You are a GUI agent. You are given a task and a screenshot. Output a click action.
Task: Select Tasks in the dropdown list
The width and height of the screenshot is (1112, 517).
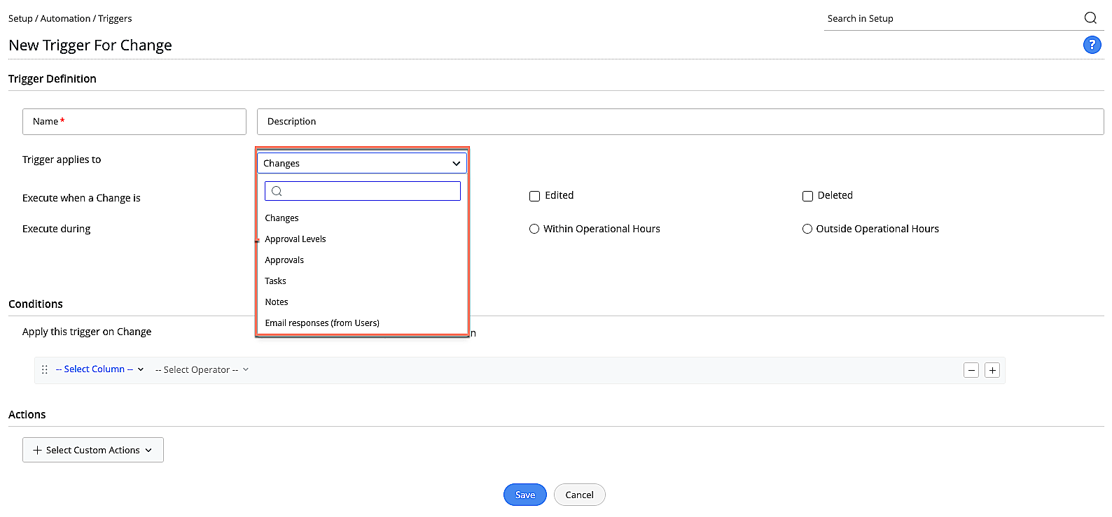click(276, 281)
